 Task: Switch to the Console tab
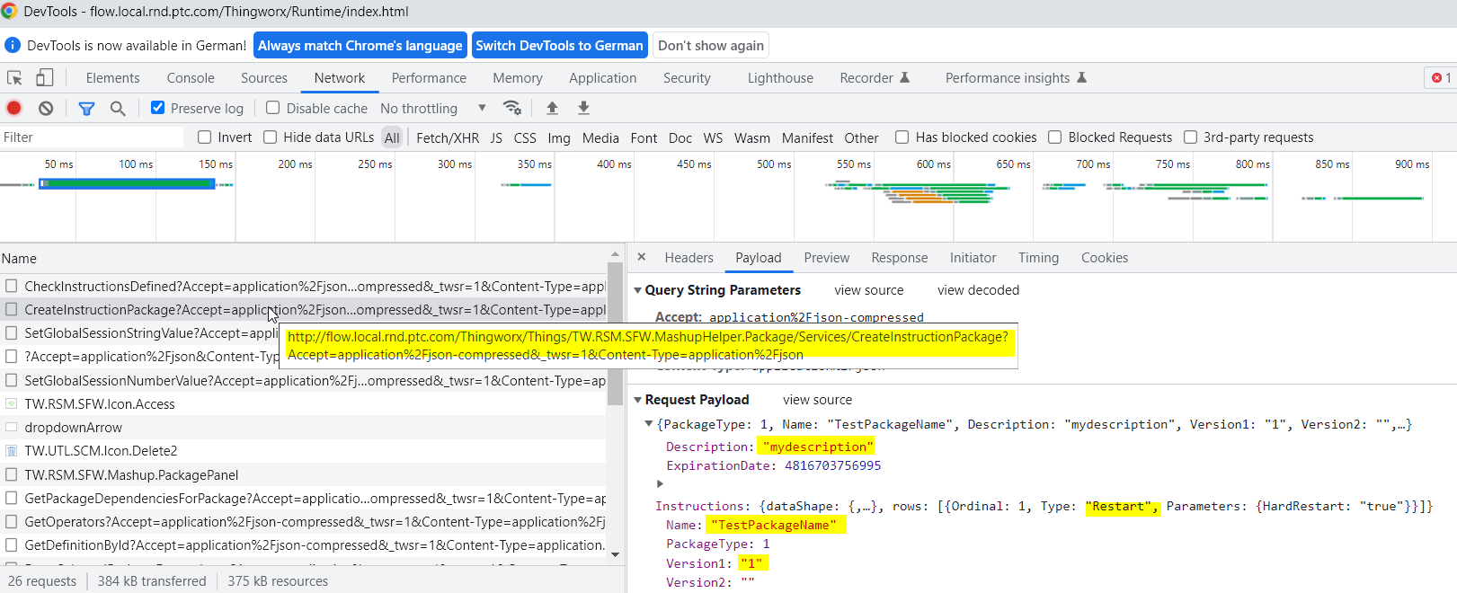pos(191,78)
